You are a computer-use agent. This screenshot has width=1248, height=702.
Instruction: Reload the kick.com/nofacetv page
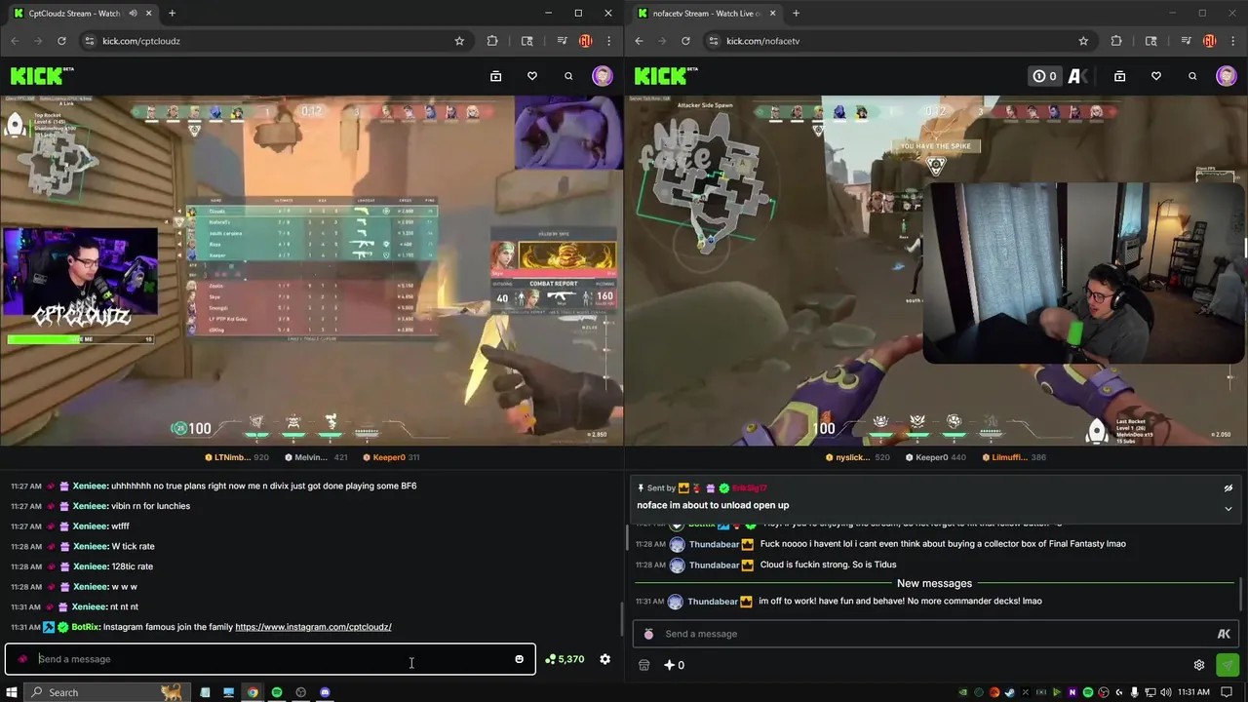pos(685,41)
